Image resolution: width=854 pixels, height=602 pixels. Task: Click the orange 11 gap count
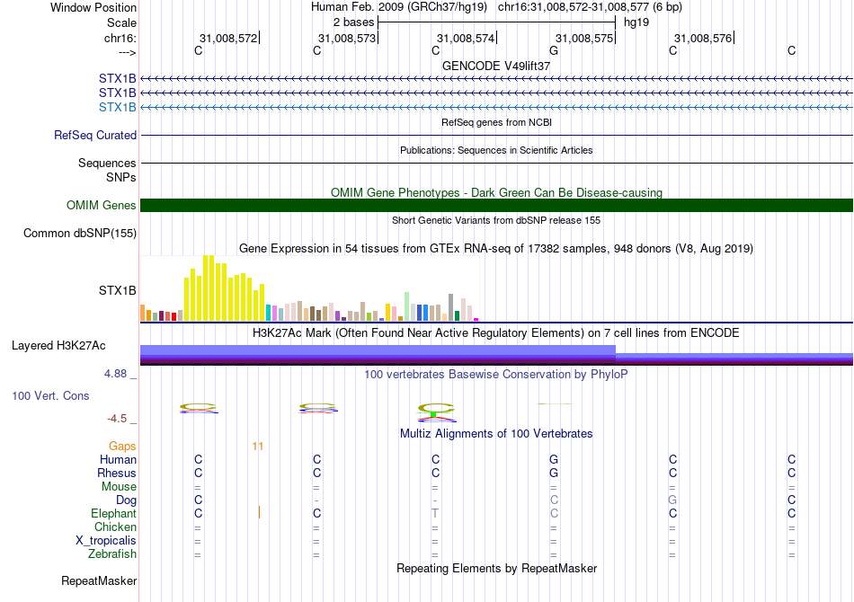pyautogui.click(x=258, y=447)
